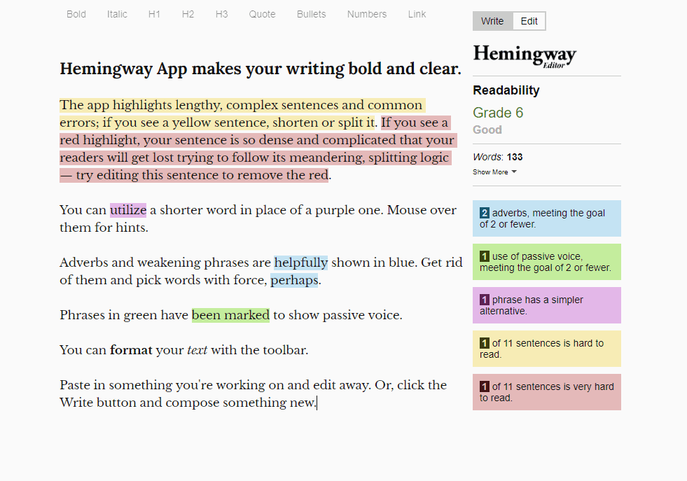Select the purple simpler alternative card

pos(547,305)
